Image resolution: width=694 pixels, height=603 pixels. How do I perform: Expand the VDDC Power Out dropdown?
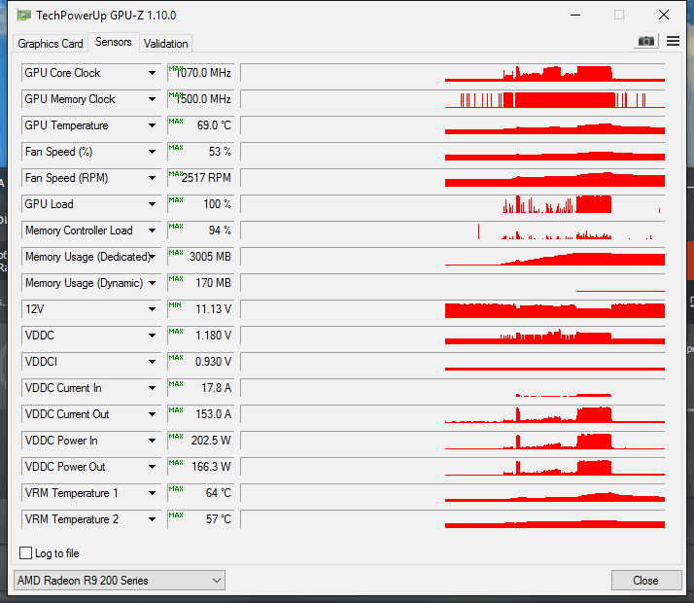152,467
